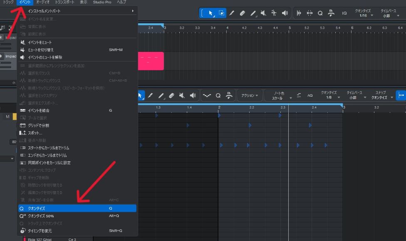406x241 pixels.
Task: Select the Mute tool in arrange toolbar
Action: (263, 13)
